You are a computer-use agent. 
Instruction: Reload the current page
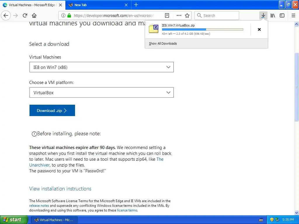[25, 15]
